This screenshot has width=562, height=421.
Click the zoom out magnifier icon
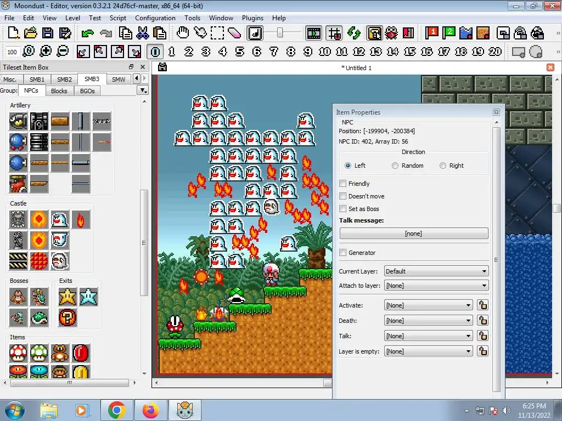coord(63,52)
